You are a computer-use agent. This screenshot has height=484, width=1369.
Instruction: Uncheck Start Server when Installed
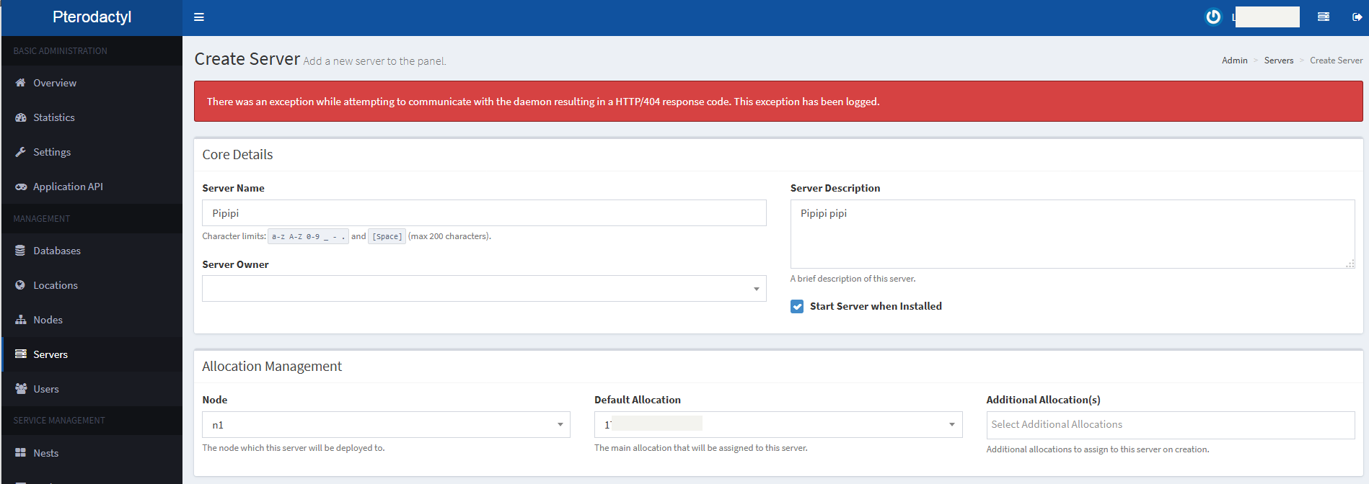[797, 307]
